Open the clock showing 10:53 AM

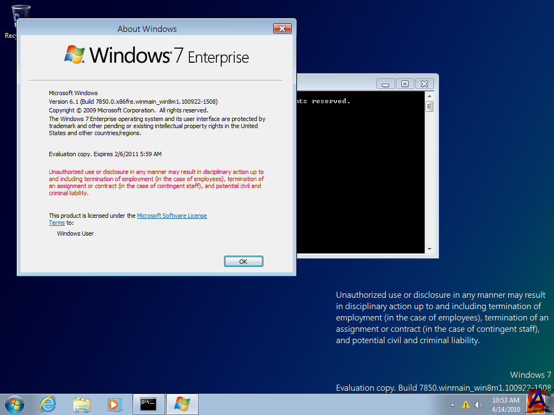[506, 405]
